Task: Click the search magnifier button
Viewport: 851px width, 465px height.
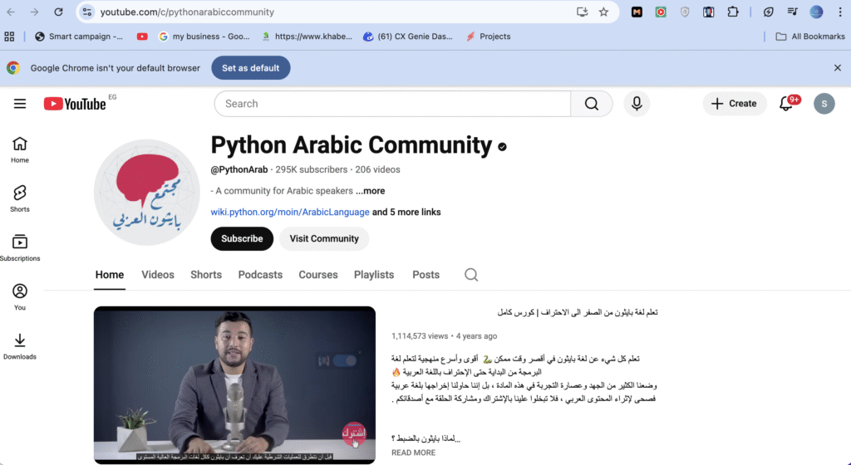Action: tap(591, 104)
